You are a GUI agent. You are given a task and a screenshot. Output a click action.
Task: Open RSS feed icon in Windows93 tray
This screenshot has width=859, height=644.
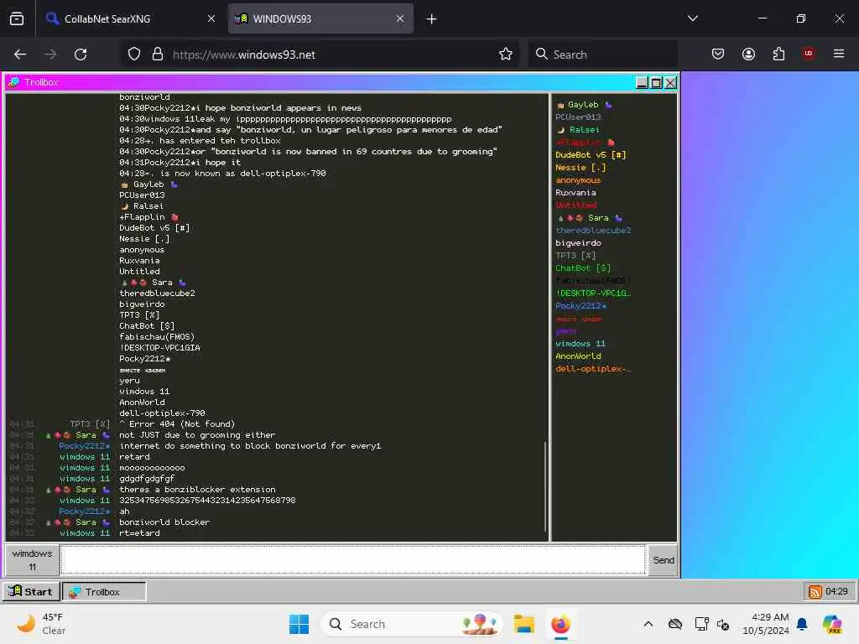[815, 591]
